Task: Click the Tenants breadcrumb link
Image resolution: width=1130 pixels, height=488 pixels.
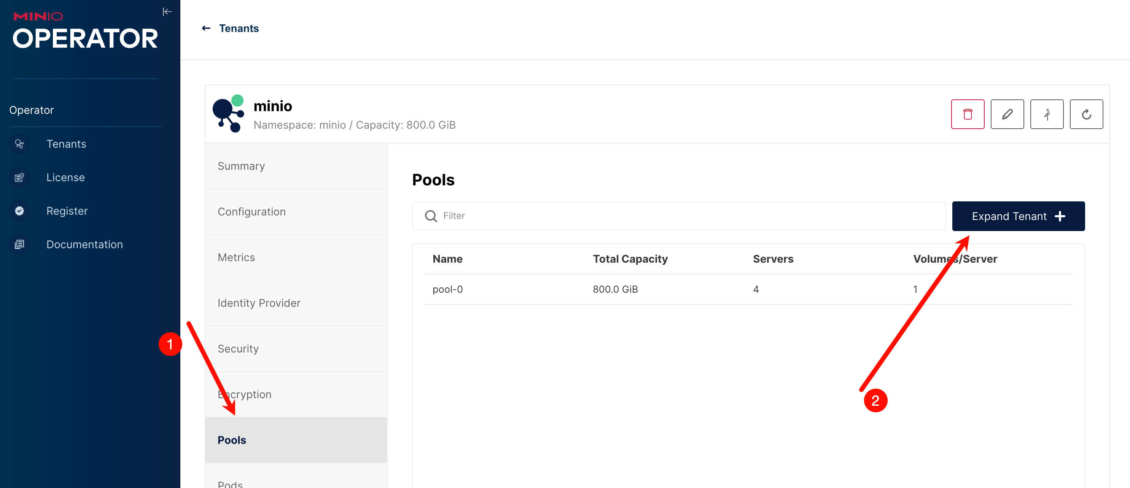Action: point(239,29)
